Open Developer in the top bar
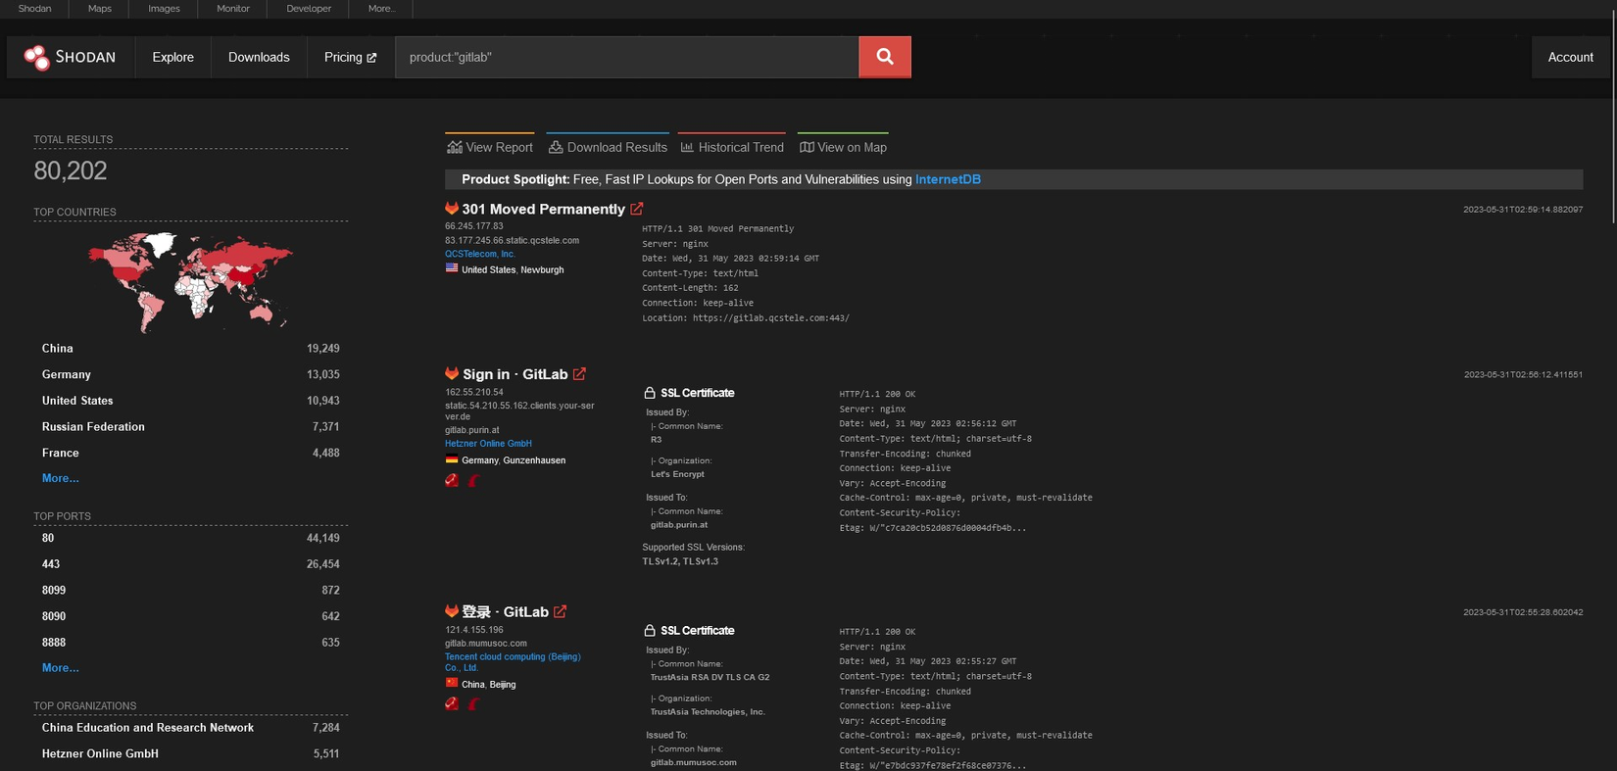This screenshot has height=771, width=1617. [x=309, y=9]
